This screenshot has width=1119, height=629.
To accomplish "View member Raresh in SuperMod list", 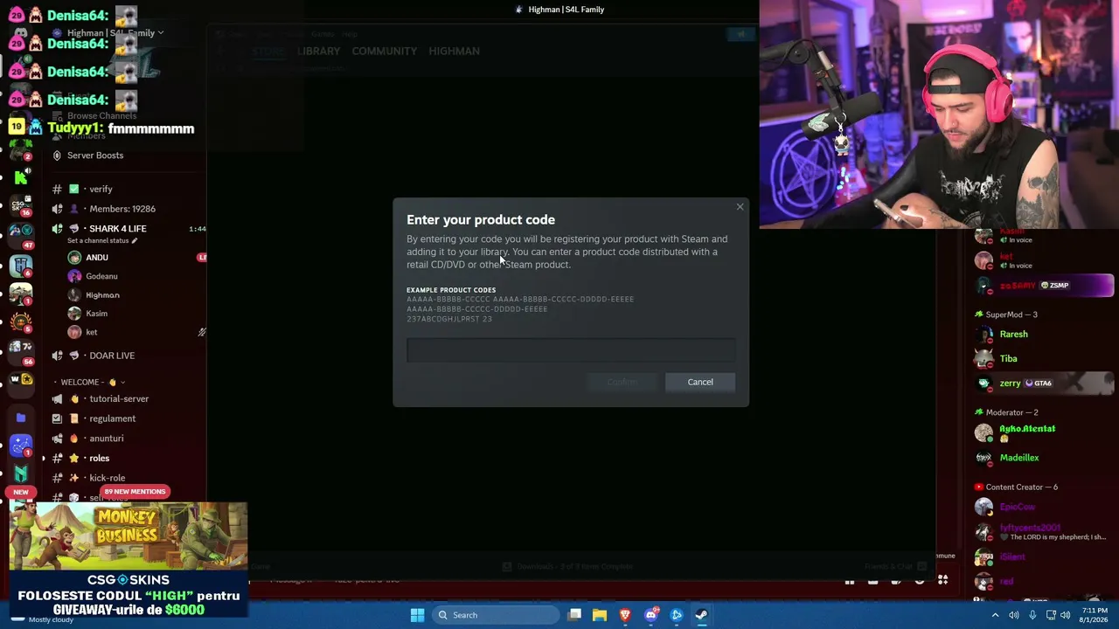I will click(x=1014, y=335).
